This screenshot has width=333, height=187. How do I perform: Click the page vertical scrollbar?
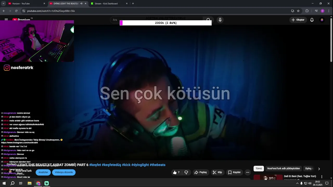point(331,39)
